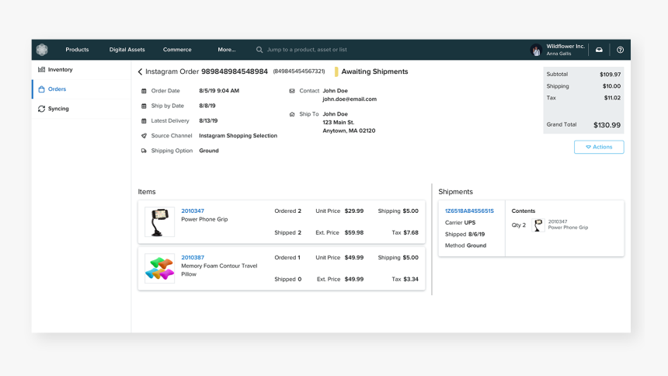Click the Memory Foam pillow thumbnail

coord(159,269)
